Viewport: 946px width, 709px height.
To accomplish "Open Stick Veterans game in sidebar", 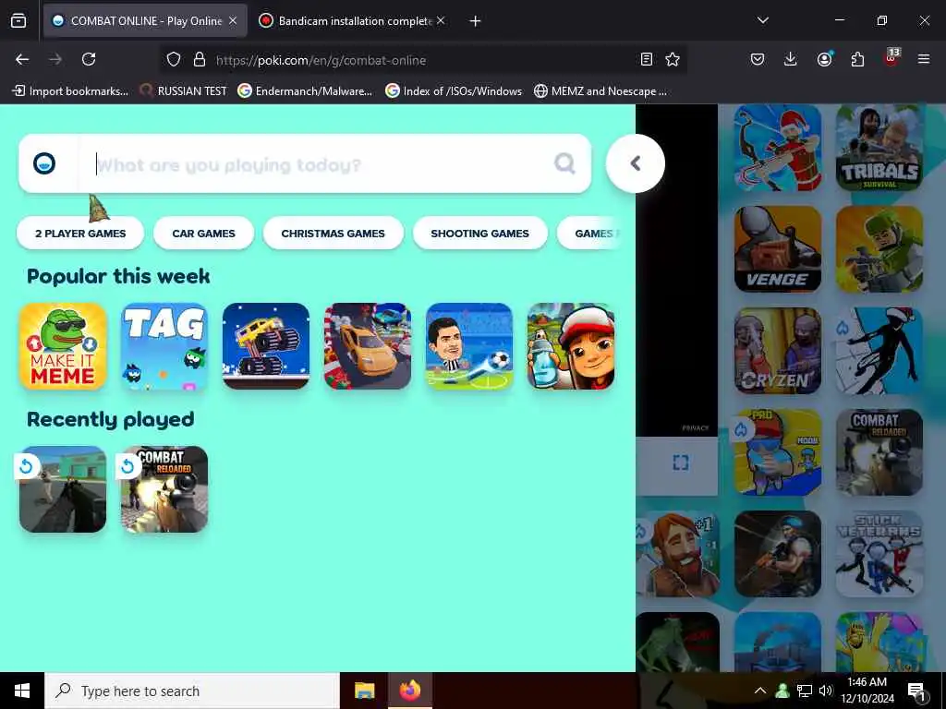I will pos(879,554).
